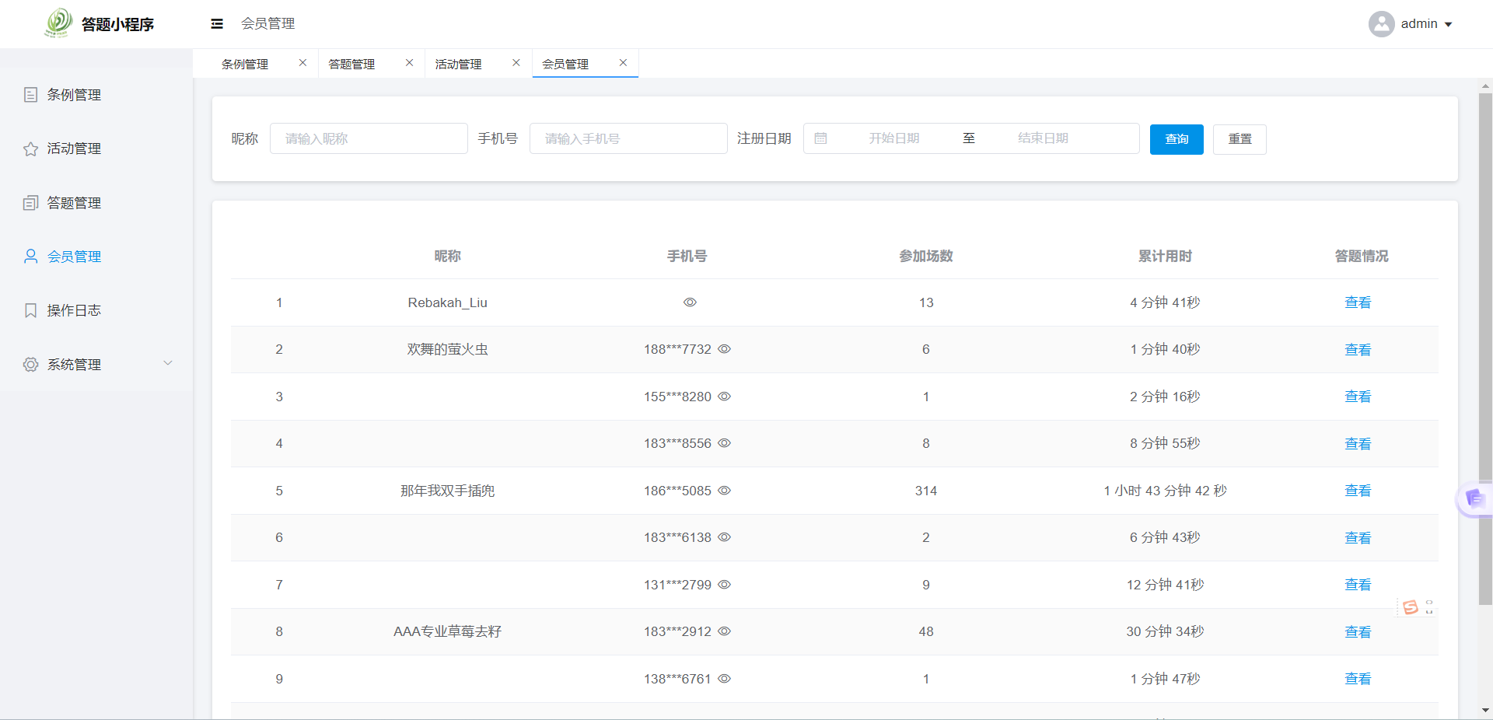
Task: Reveal full phone number 155***8280
Action: [724, 397]
